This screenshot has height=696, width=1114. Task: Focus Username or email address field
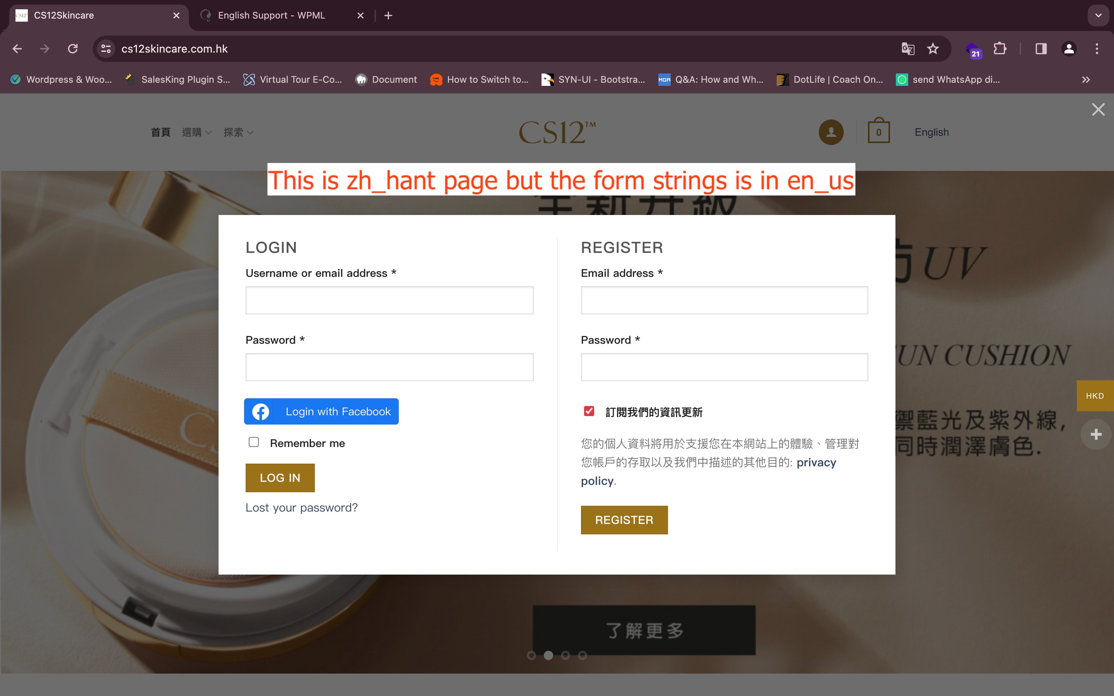click(390, 300)
